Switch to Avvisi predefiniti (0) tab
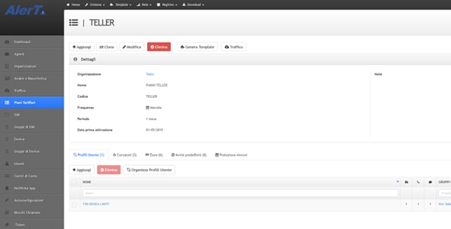Viewport: 451px width, 229px height. (x=189, y=155)
